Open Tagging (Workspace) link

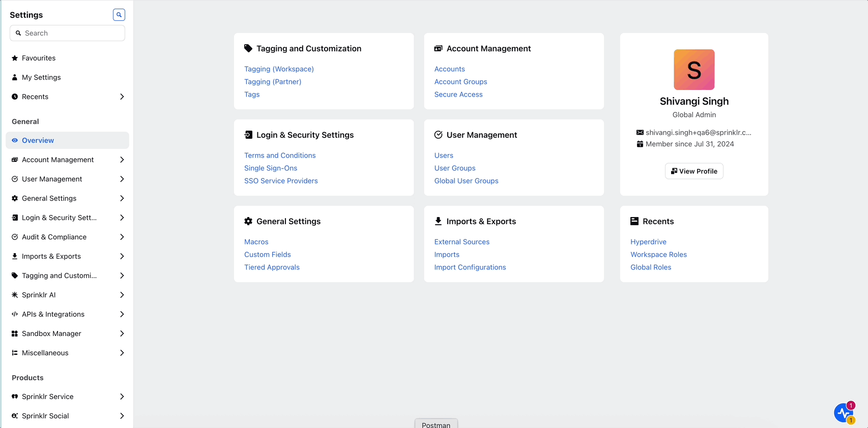(x=279, y=69)
